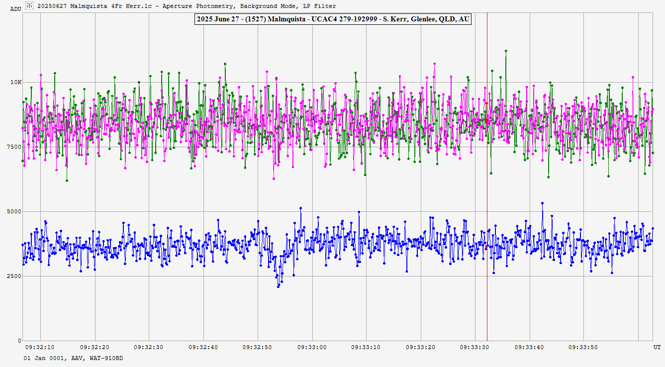
Task: Click the 09:32:50 time label
Action: click(x=258, y=347)
